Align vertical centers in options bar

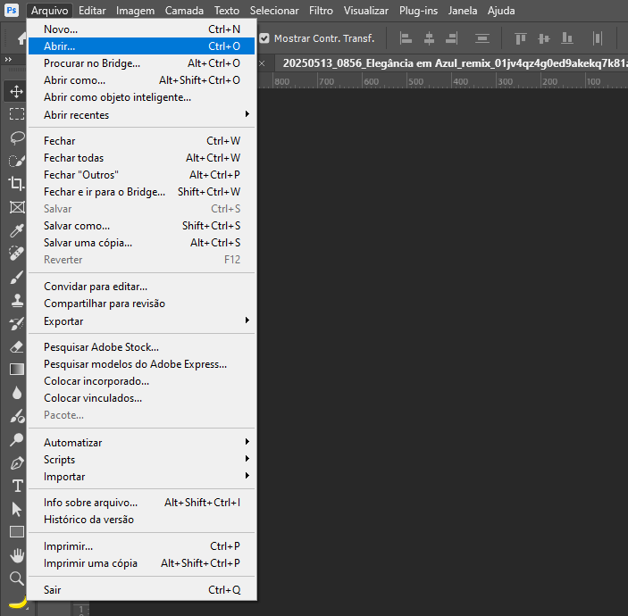(543, 38)
